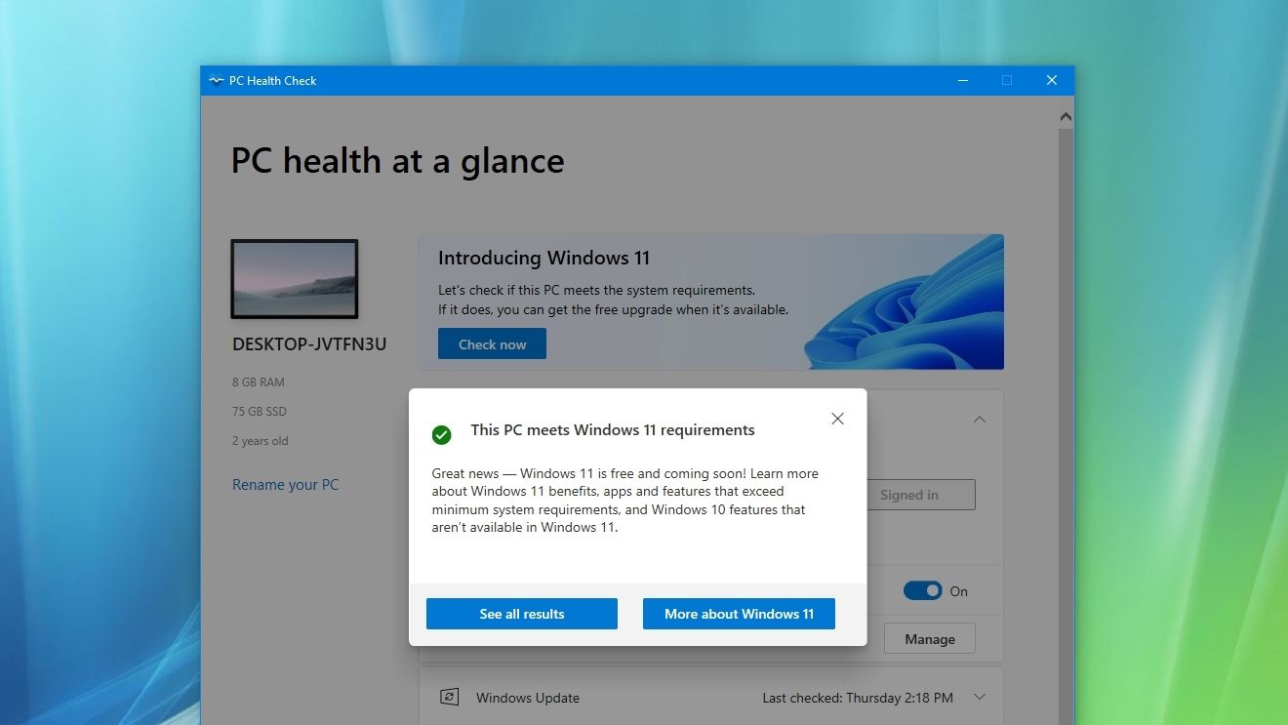
Task: Close the PC Health Check window
Action: pyautogui.click(x=1052, y=81)
